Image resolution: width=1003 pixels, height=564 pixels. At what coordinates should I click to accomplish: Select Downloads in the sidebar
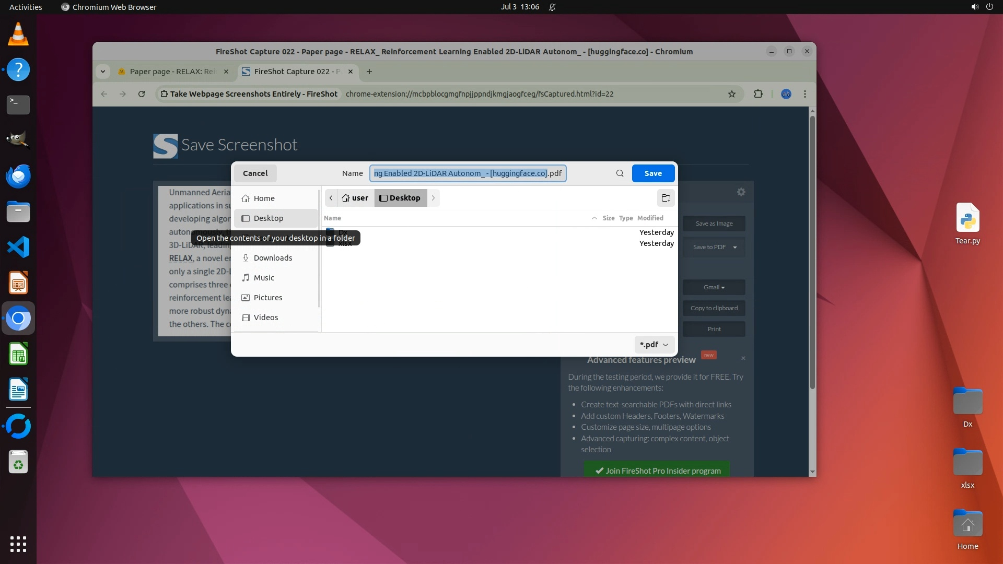273,258
